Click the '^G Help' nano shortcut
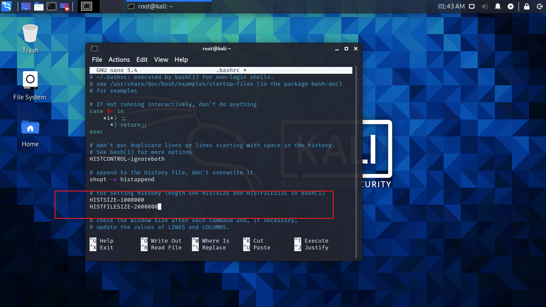 pos(102,241)
